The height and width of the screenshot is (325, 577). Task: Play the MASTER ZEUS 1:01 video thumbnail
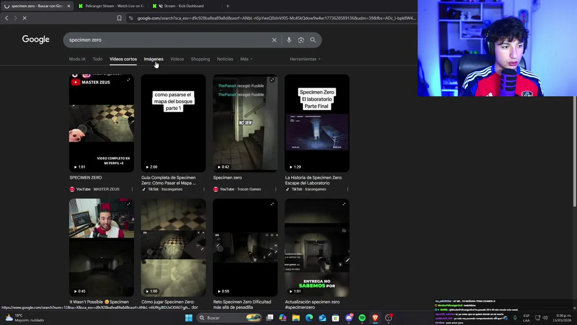click(x=101, y=123)
